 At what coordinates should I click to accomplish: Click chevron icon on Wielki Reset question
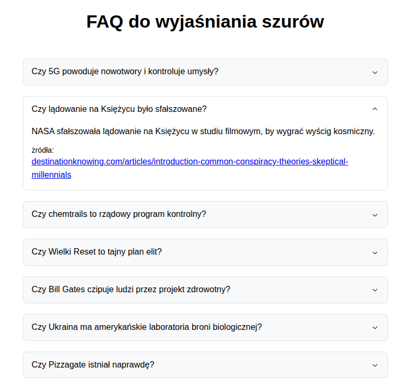coord(375,252)
